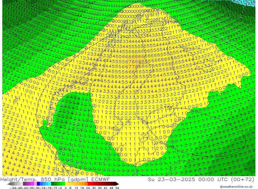
Task: Select the dark purple swatch in the color legend
Action: pos(24,184)
